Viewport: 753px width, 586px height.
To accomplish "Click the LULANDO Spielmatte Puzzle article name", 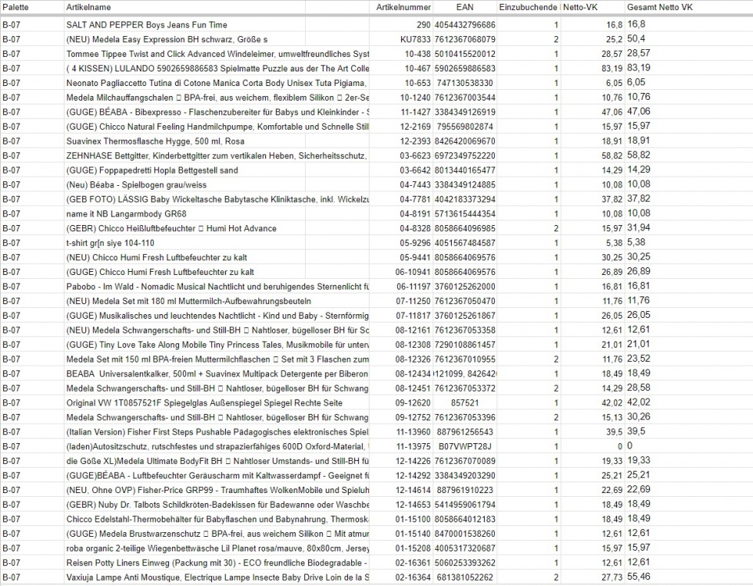I will click(217, 68).
